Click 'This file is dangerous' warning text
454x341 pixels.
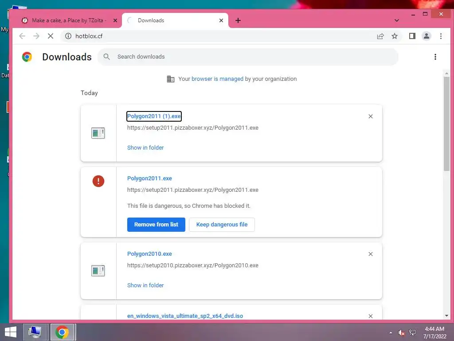[189, 206]
